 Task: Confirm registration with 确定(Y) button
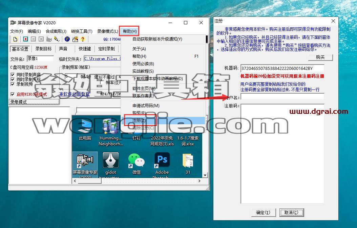coord(264,212)
